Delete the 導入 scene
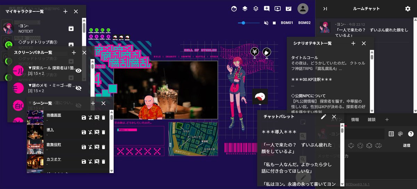Viewport: 417px width, 189px height. point(103,132)
